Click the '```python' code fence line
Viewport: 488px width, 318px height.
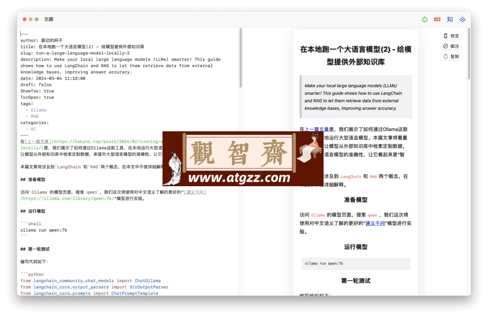pyautogui.click(x=32, y=275)
